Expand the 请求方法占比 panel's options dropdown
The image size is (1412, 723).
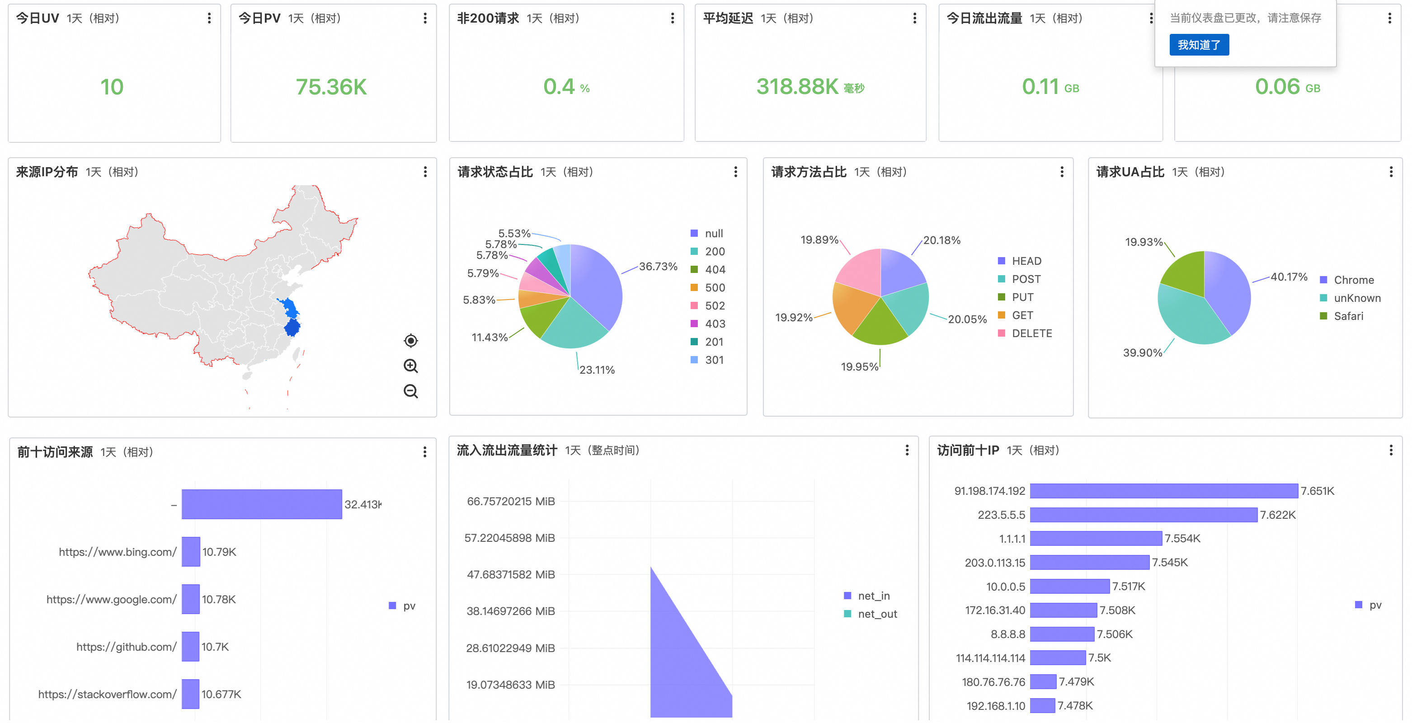1062,172
